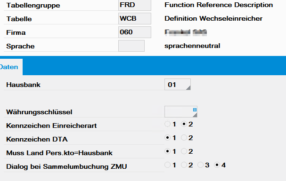Pick option 1 for Dialog bei Sammelumbuchung ZMU
Image resolution: width=286 pixels, height=181 pixels.
pyautogui.click(x=167, y=165)
